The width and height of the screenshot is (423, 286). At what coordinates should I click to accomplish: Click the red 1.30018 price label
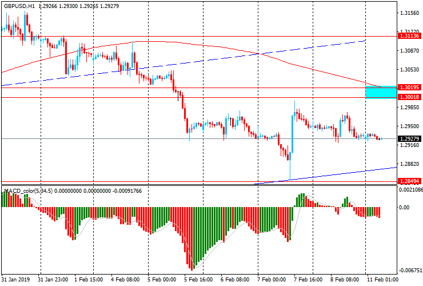(409, 97)
